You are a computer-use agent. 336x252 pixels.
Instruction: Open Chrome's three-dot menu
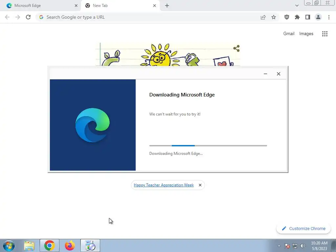329,17
